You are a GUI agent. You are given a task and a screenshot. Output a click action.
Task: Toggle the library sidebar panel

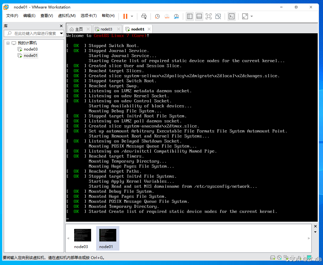190,16
